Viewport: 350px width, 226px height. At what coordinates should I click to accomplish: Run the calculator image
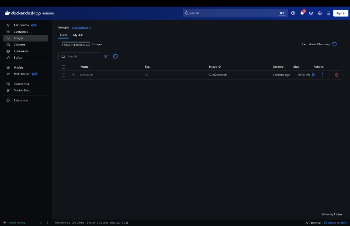coord(314,75)
